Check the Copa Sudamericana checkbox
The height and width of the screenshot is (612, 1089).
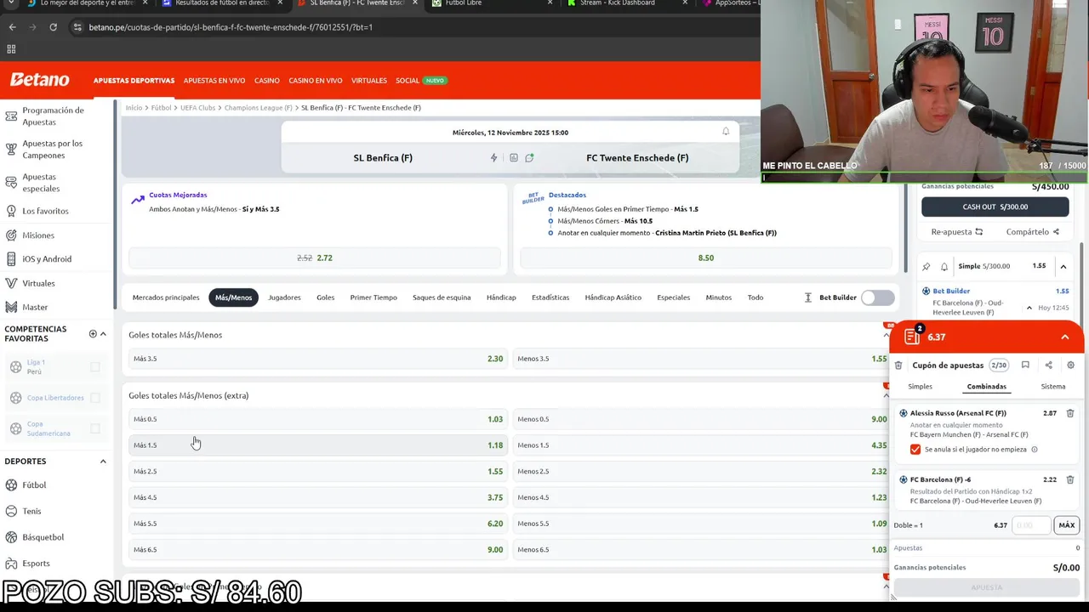tap(95, 428)
